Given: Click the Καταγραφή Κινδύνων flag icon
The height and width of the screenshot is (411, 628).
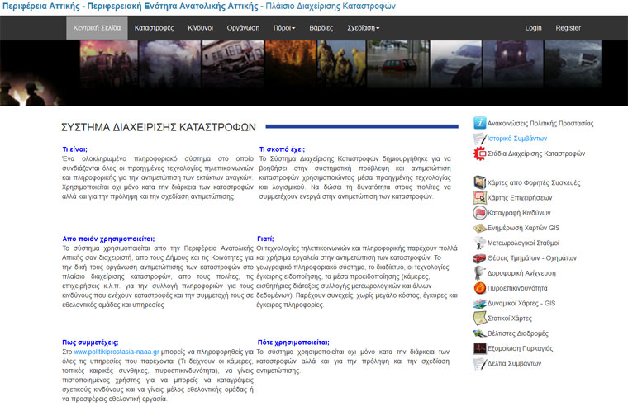Looking at the screenshot, I should [x=479, y=212].
